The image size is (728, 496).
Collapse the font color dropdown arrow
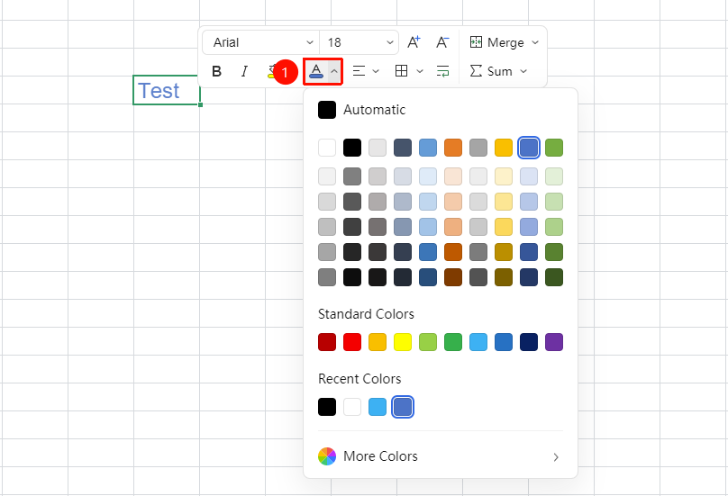(x=334, y=71)
